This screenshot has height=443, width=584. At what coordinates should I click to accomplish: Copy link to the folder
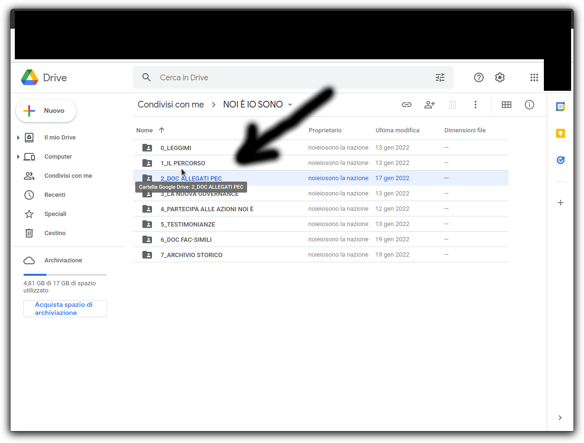(x=406, y=105)
